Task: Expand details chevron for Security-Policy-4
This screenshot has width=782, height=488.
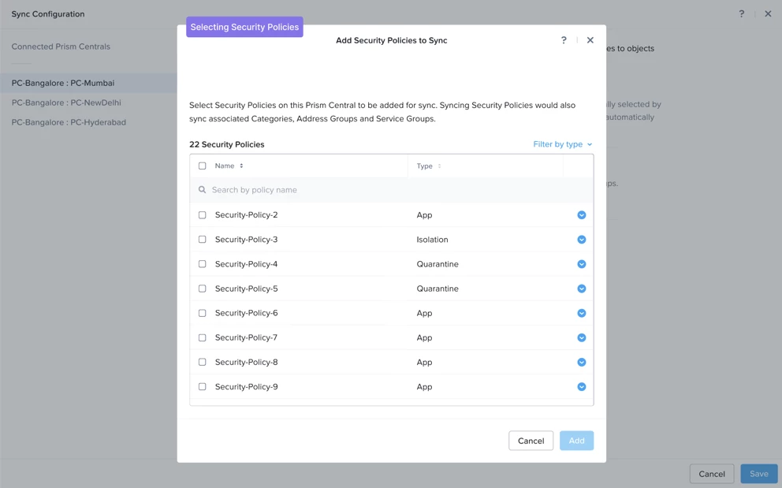Action: 582,264
